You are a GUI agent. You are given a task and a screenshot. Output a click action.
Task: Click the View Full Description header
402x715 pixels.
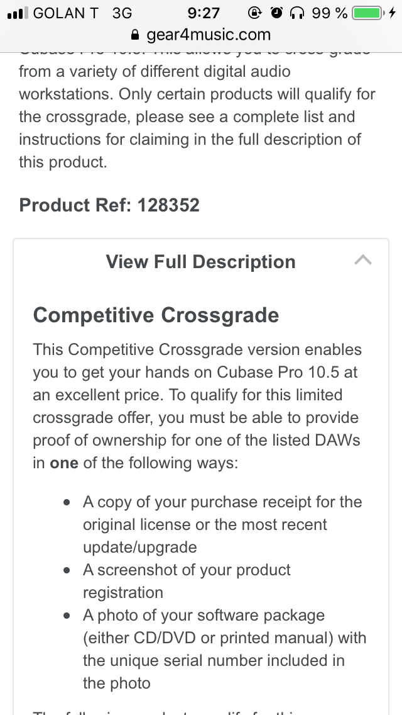(200, 262)
